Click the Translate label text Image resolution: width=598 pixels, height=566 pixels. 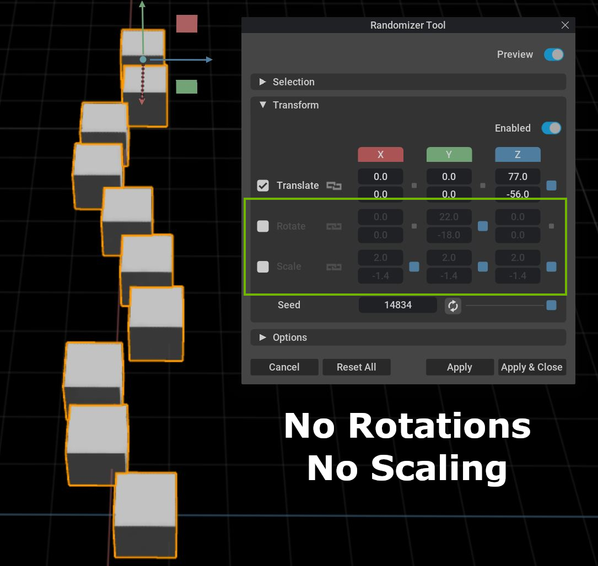coord(298,186)
